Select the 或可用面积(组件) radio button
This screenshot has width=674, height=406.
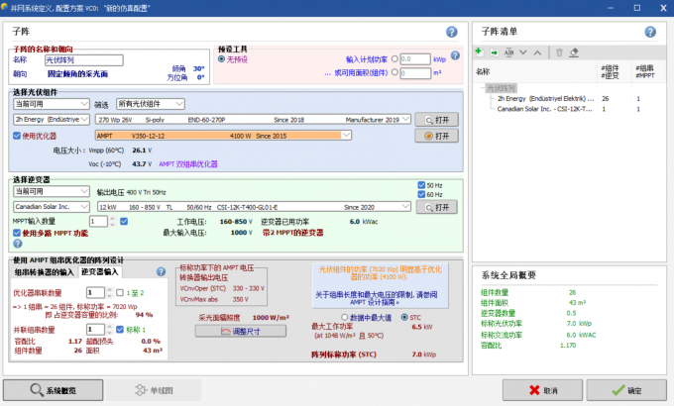coord(394,72)
